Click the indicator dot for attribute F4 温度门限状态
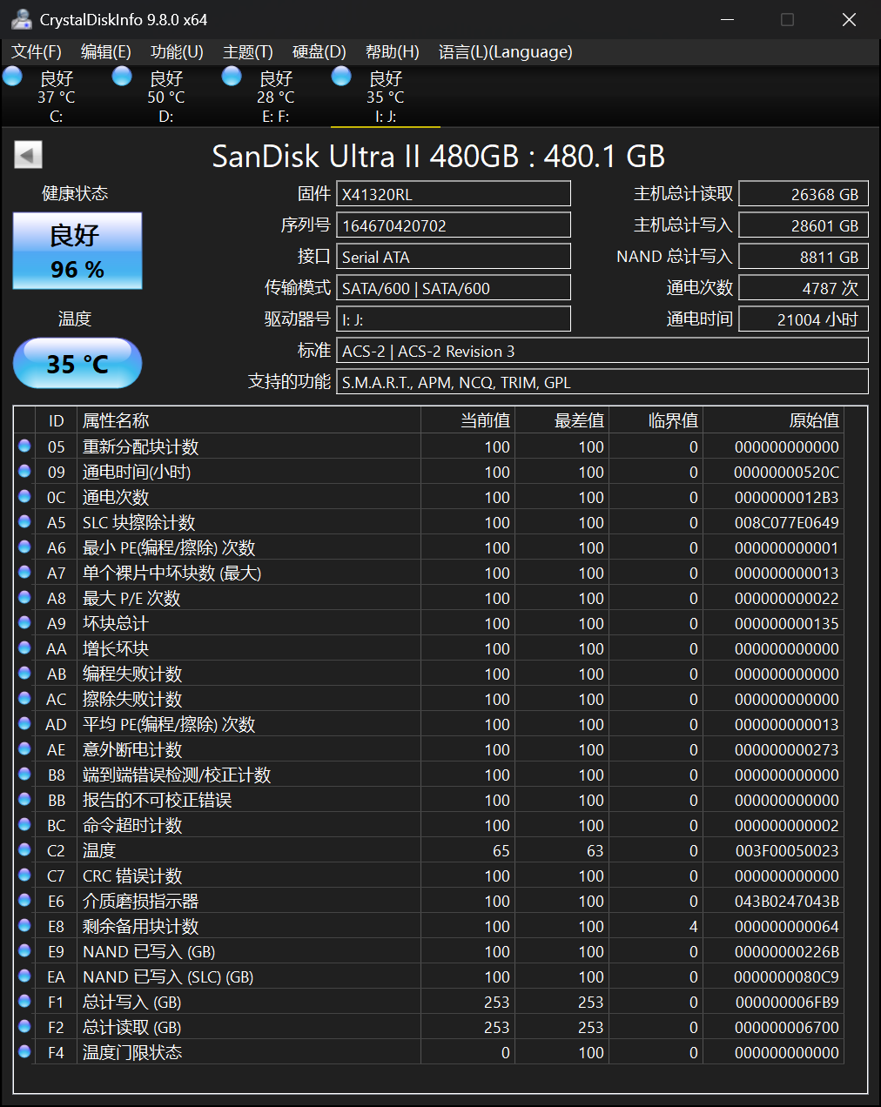This screenshot has height=1107, width=881. (x=24, y=1051)
